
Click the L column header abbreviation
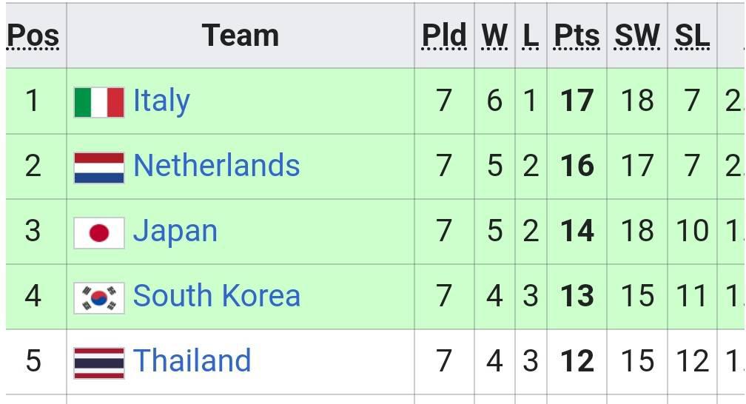531,36
